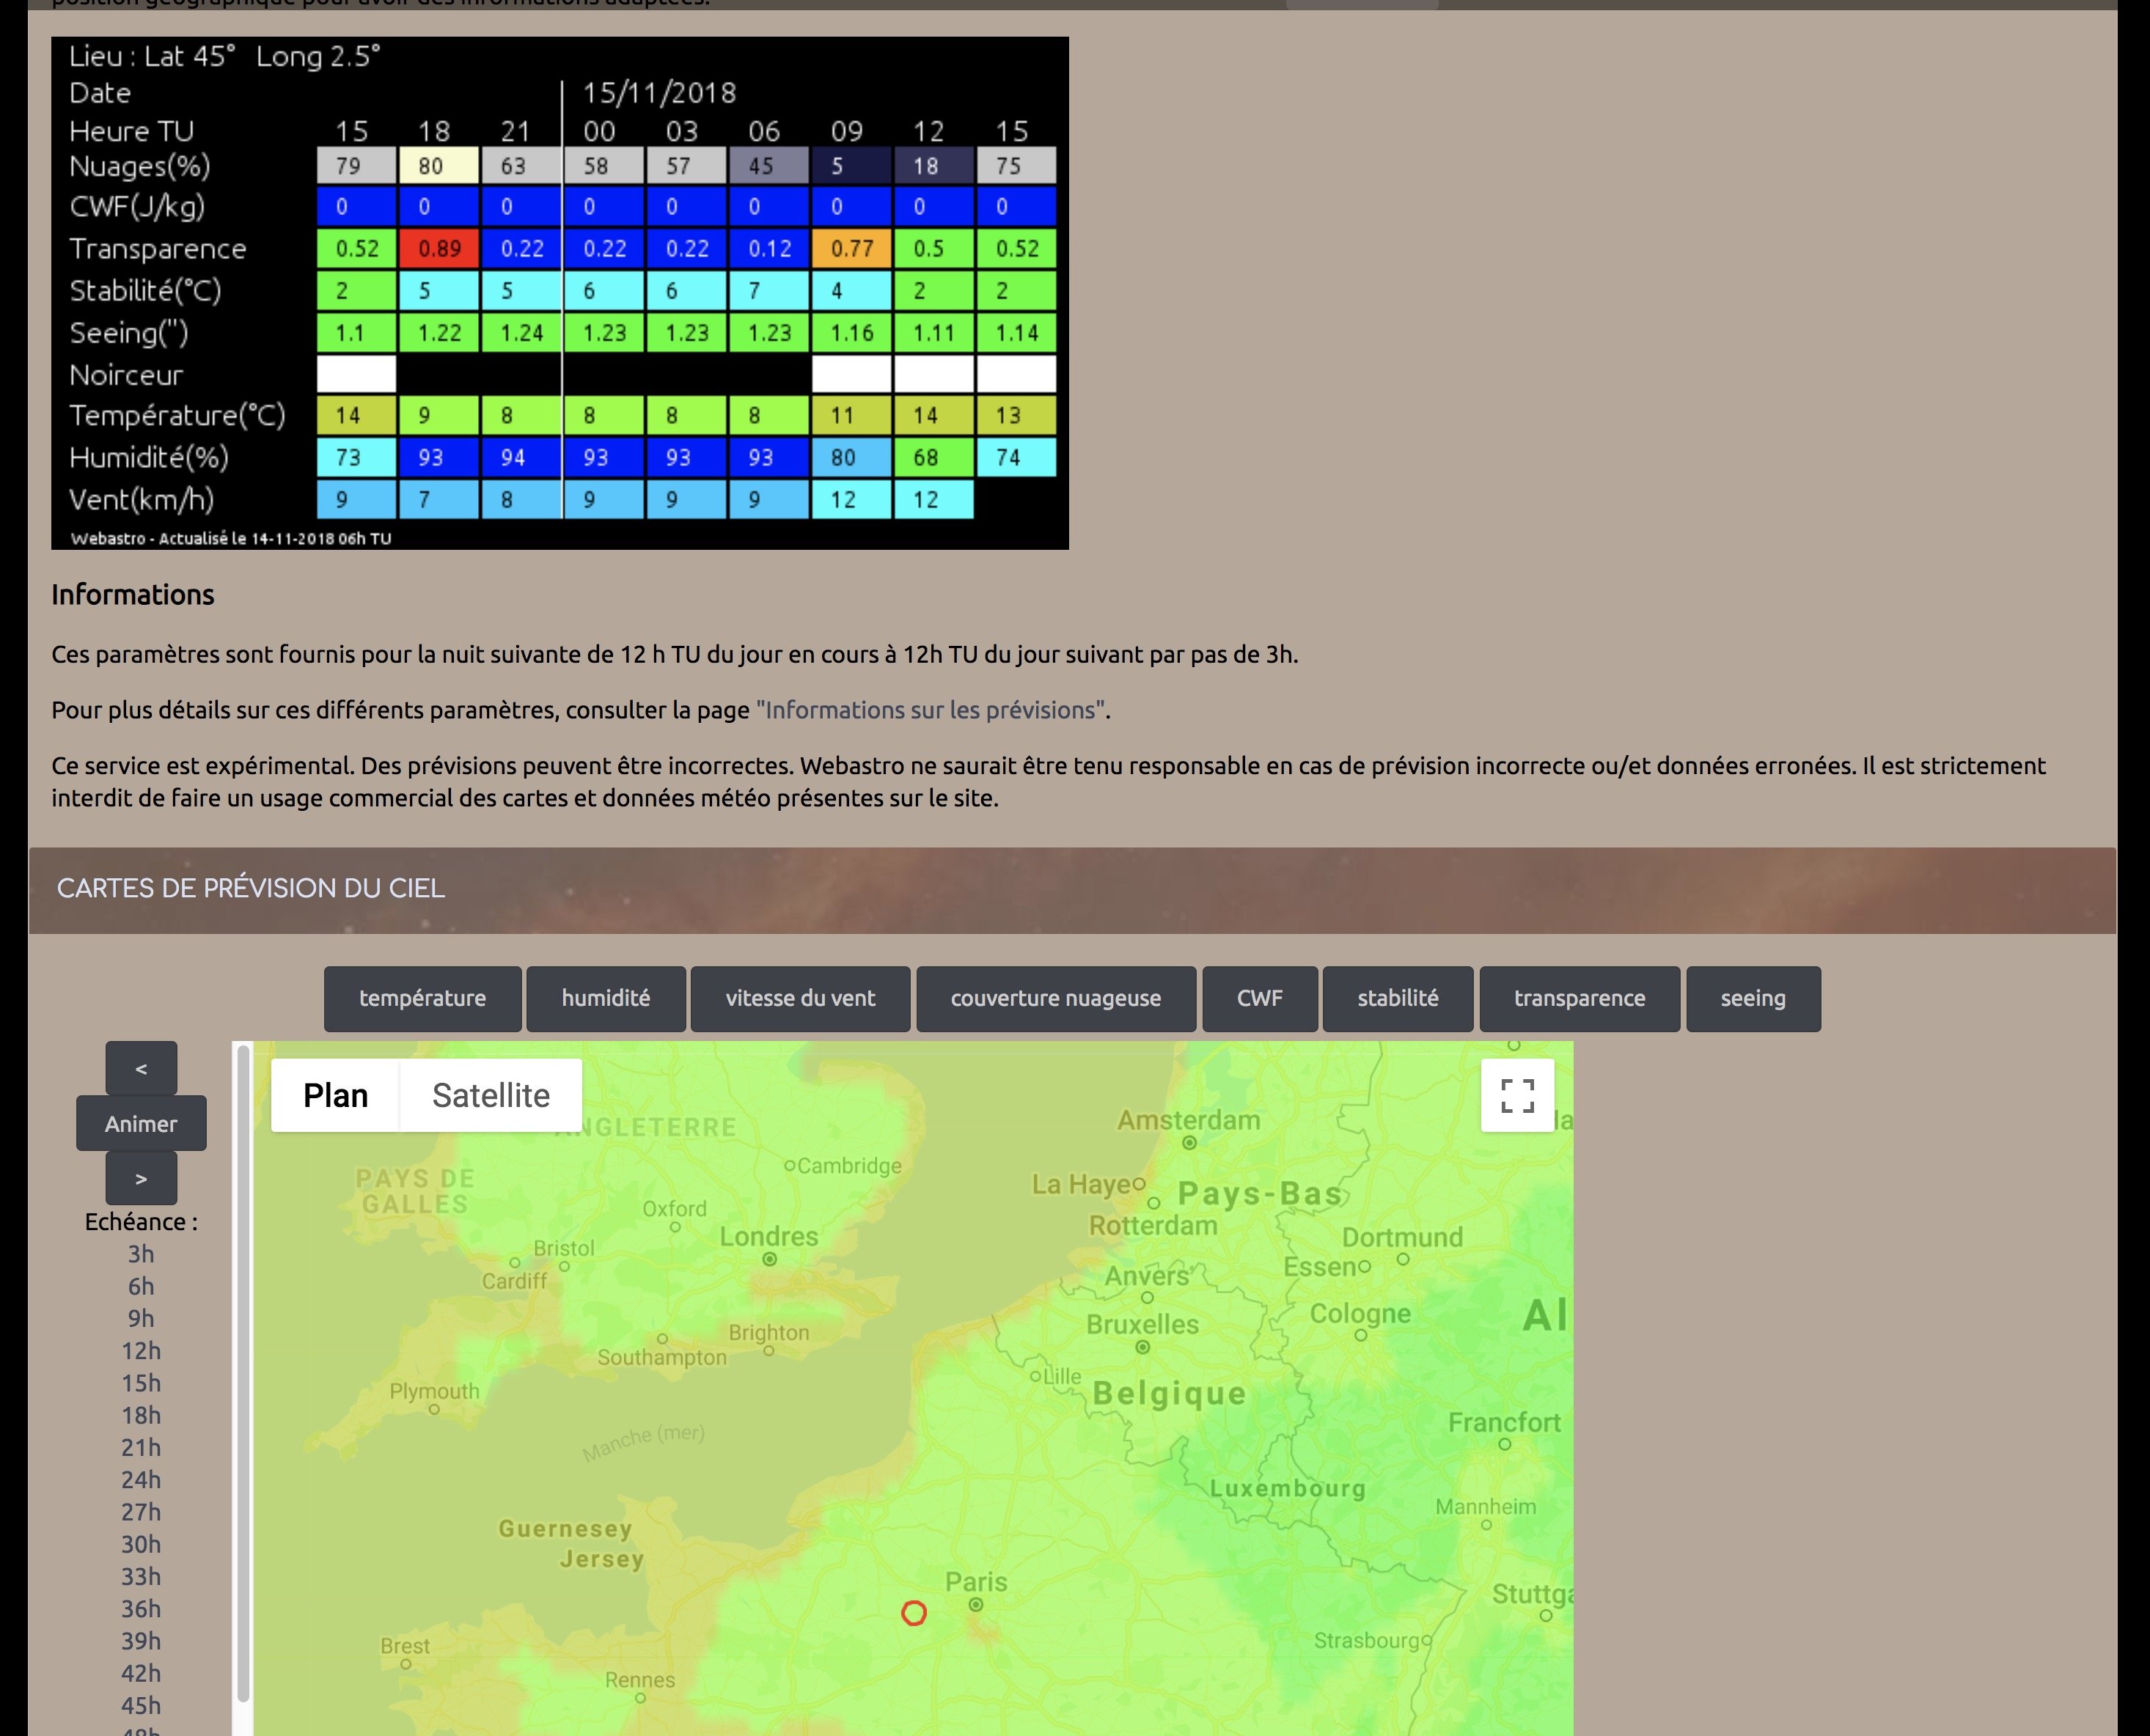Open "Informations sur les prévisions" link

[x=930, y=710]
